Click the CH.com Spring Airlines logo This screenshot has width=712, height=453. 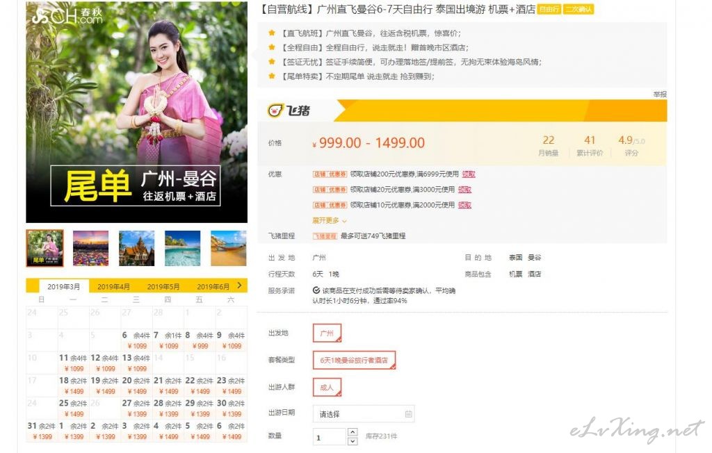(67, 16)
